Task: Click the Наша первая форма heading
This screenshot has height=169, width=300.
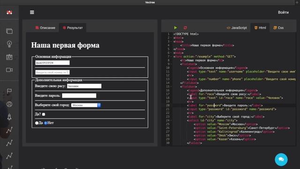Action: point(65,45)
